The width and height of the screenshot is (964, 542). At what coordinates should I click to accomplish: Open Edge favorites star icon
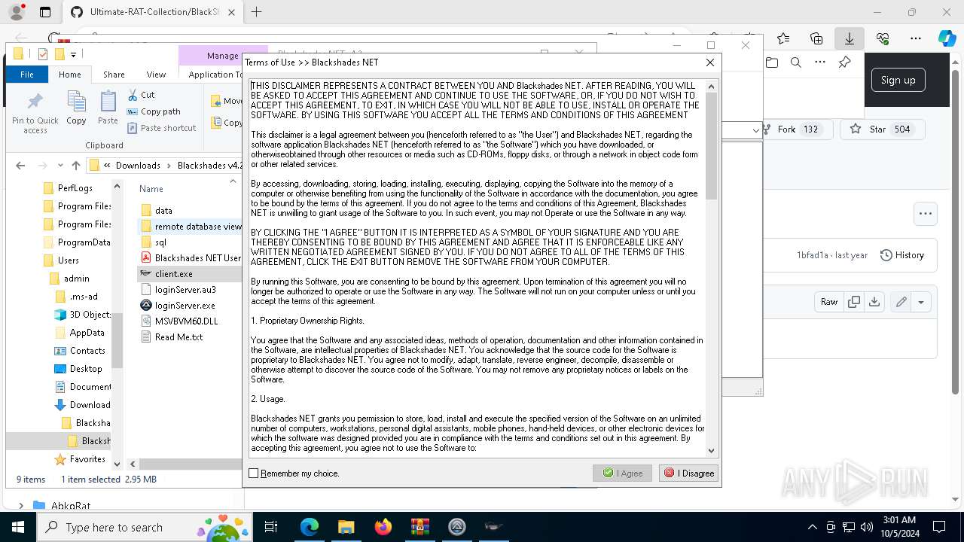tap(783, 38)
